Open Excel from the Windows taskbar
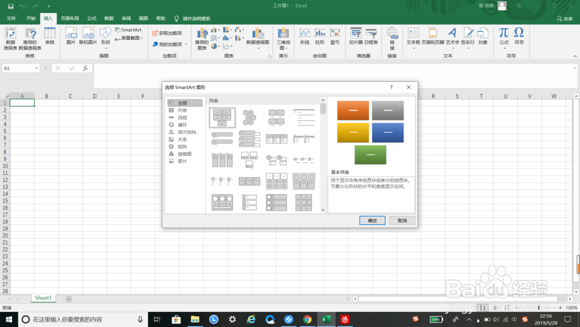Screen dimensions: 580x327 pyautogui.click(x=326, y=319)
